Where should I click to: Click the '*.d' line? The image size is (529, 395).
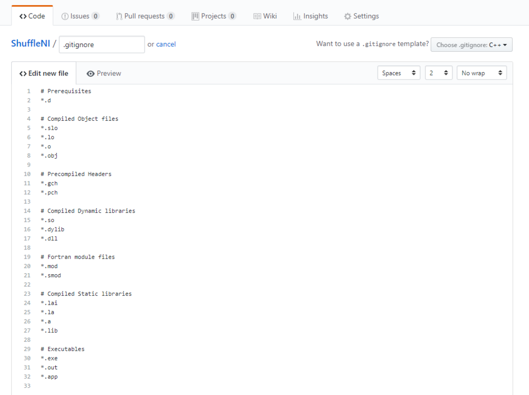pos(46,100)
